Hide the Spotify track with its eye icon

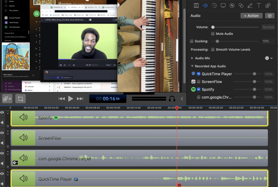(2, 113)
